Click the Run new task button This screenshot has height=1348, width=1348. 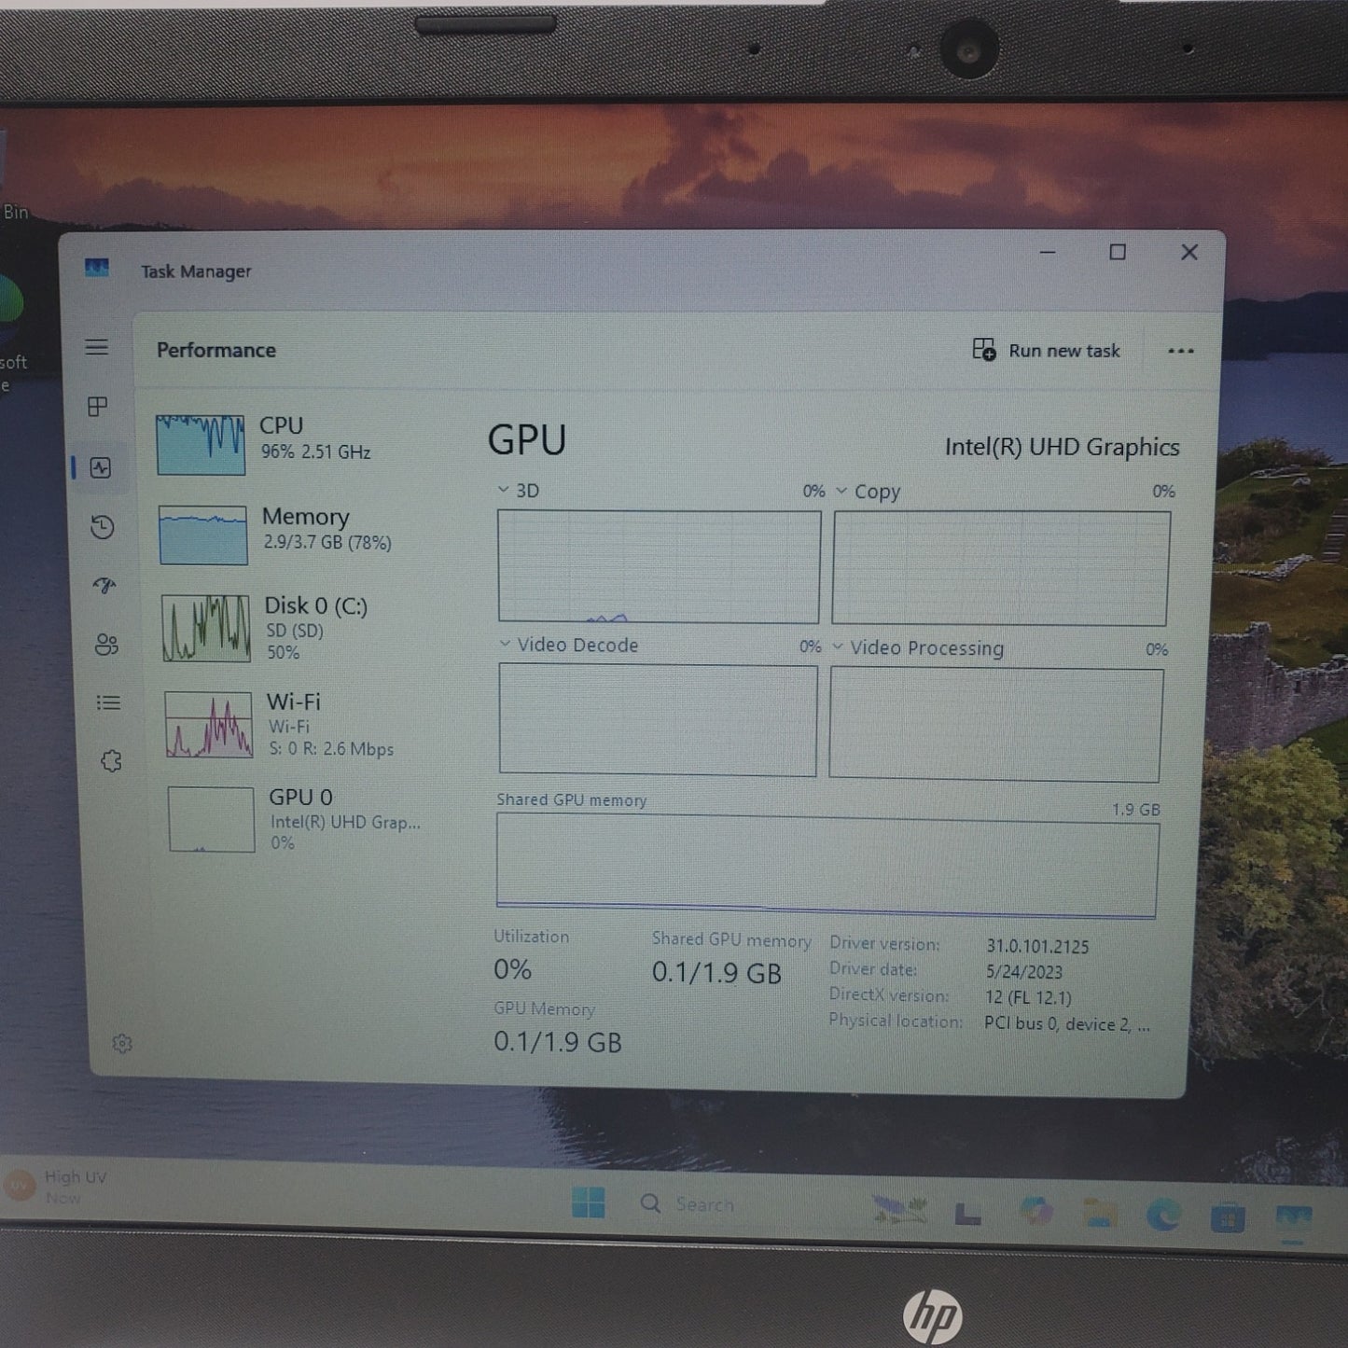pyautogui.click(x=1046, y=351)
